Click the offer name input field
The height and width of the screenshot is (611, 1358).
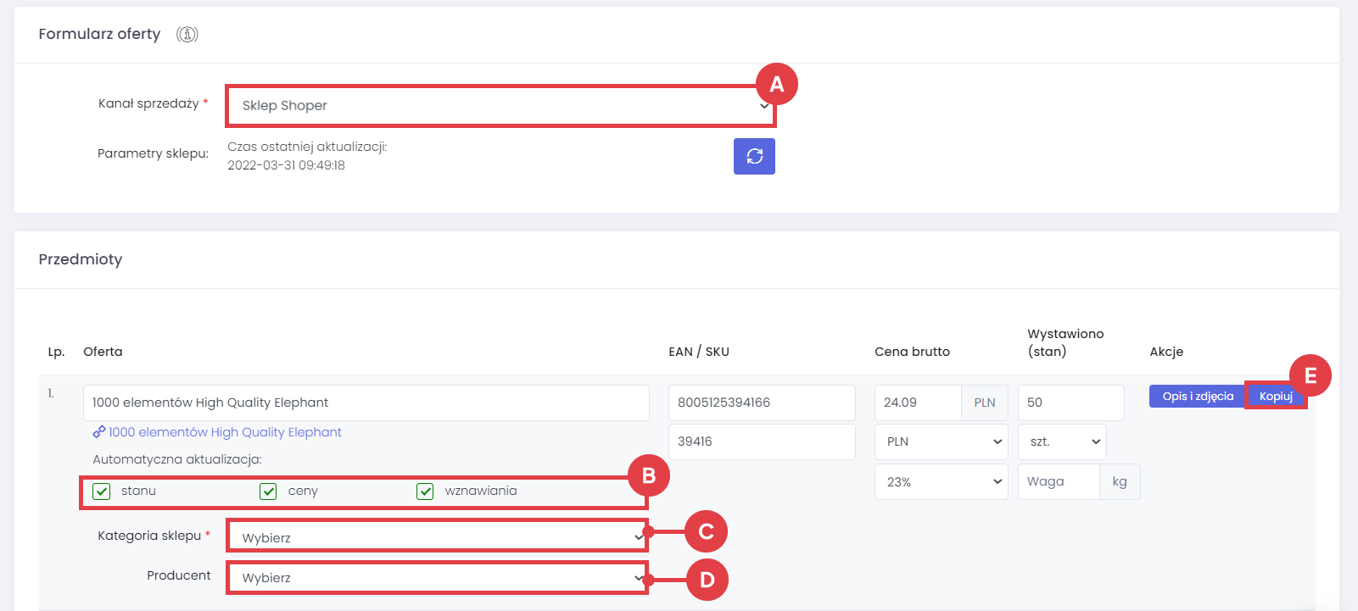click(366, 403)
